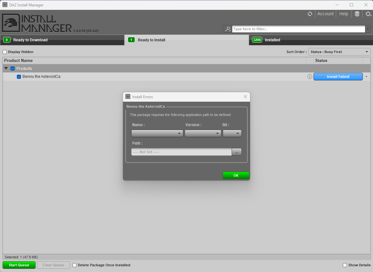Image resolution: width=373 pixels, height=272 pixels.
Task: Click the refresh/sync arrows icon
Action: point(310,14)
